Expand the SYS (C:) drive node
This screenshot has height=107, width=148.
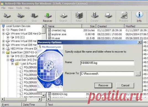(x=8, y=37)
